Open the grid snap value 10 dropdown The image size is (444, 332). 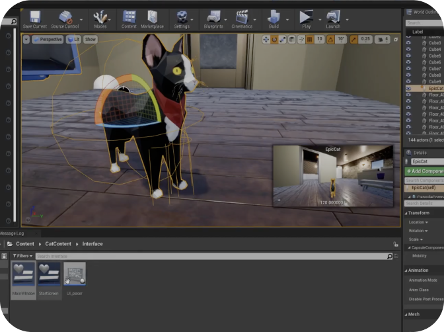[319, 40]
